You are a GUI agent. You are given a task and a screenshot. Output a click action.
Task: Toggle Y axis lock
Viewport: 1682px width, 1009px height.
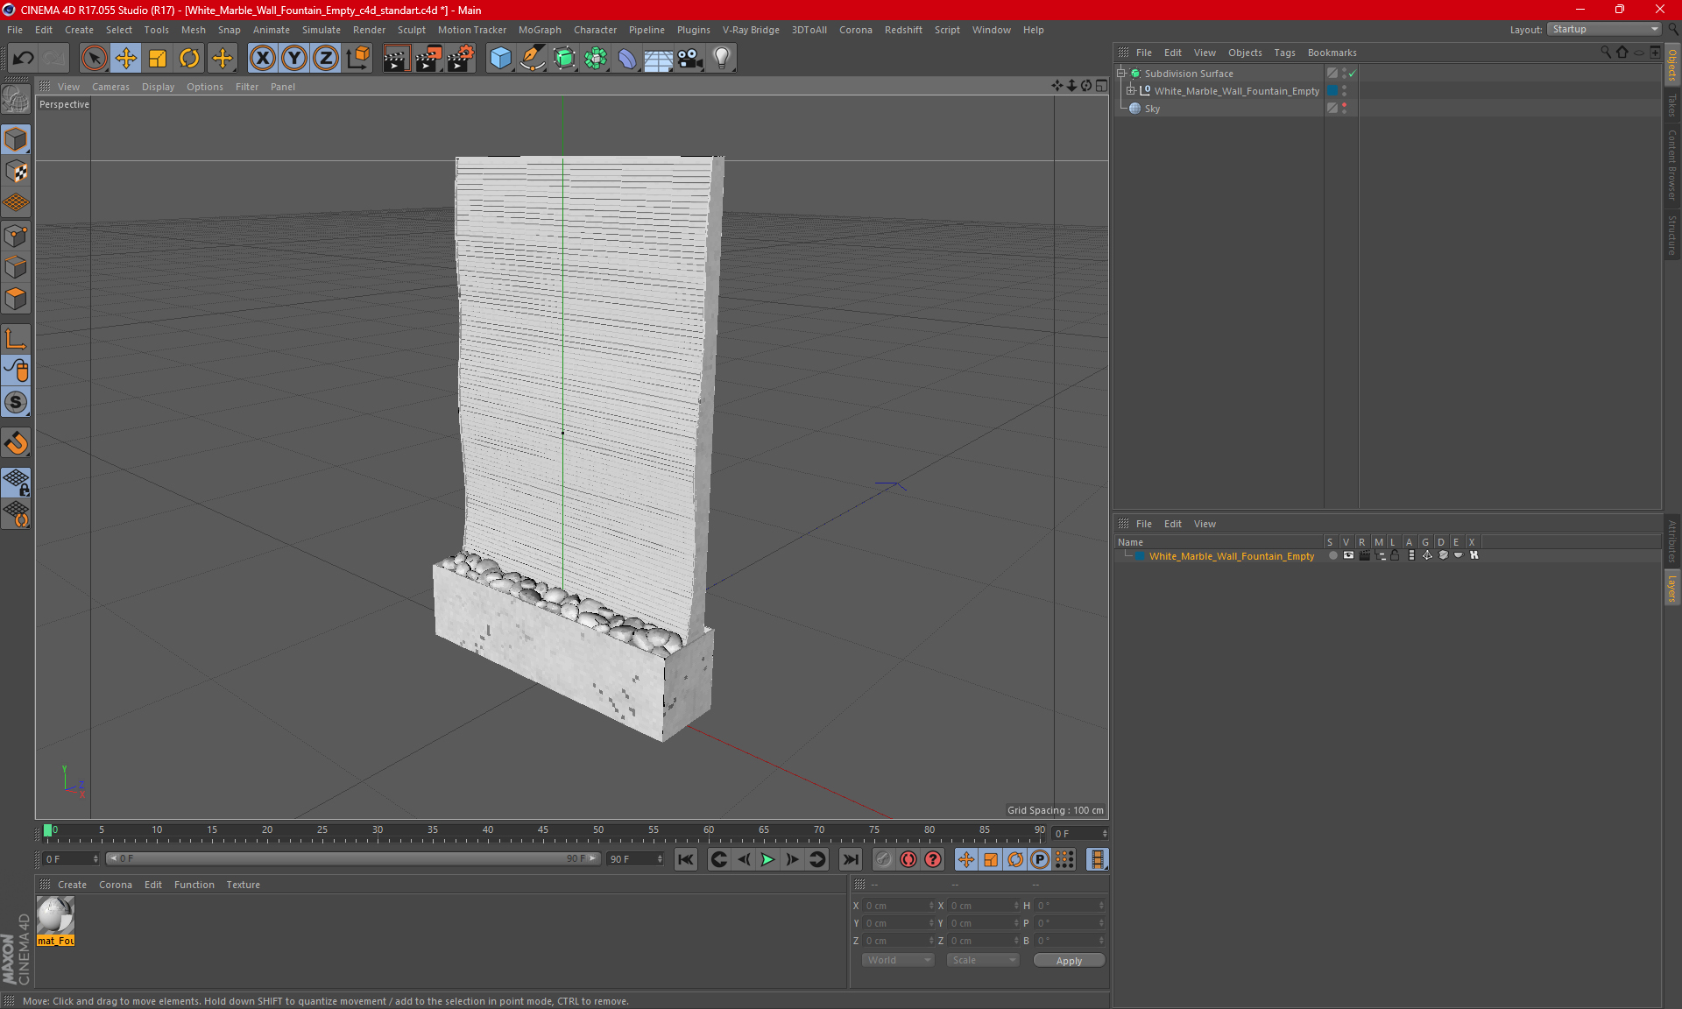[294, 59]
